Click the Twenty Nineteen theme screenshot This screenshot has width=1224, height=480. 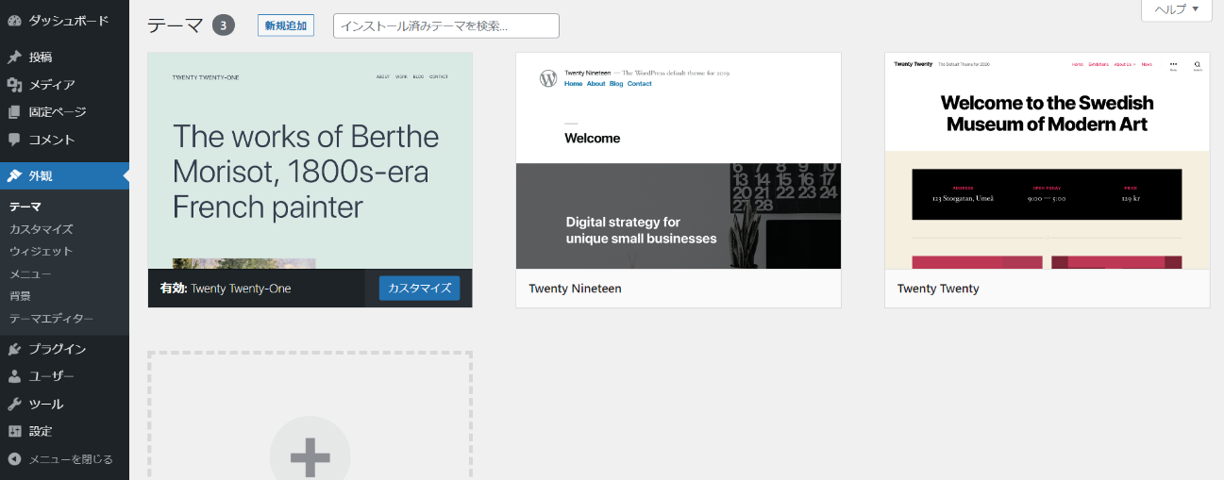pyautogui.click(x=679, y=160)
